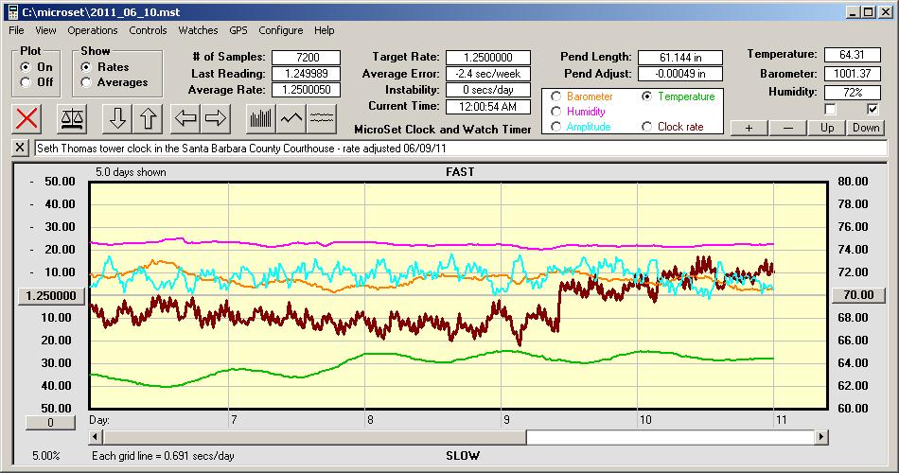Open the Operations menu

pyautogui.click(x=93, y=30)
